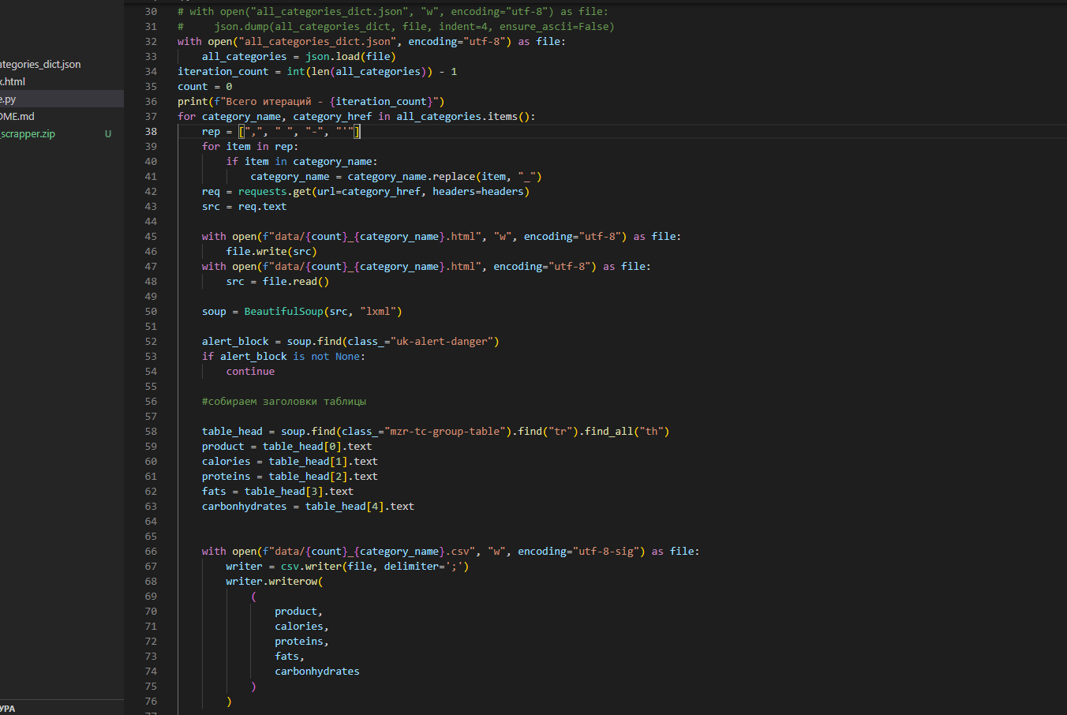This screenshot has height=715, width=1067.
Task: Click 'writer.writerow(' on line 68
Action: [x=275, y=581]
